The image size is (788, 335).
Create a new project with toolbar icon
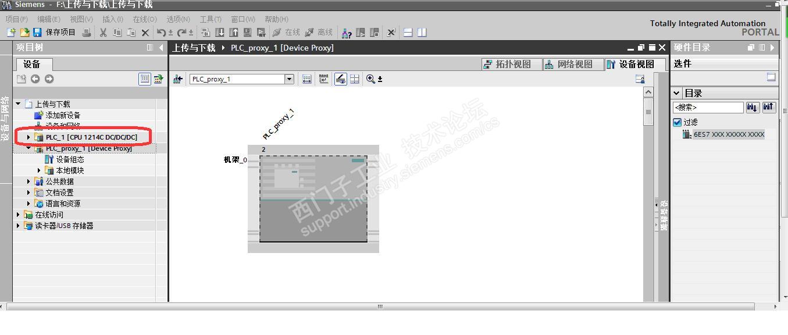click(x=11, y=33)
